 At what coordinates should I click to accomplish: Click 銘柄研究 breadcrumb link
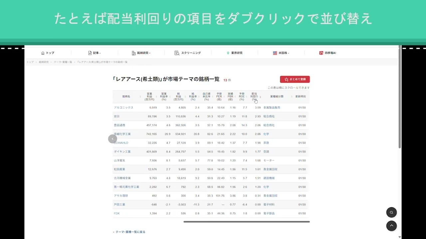click(x=44, y=62)
